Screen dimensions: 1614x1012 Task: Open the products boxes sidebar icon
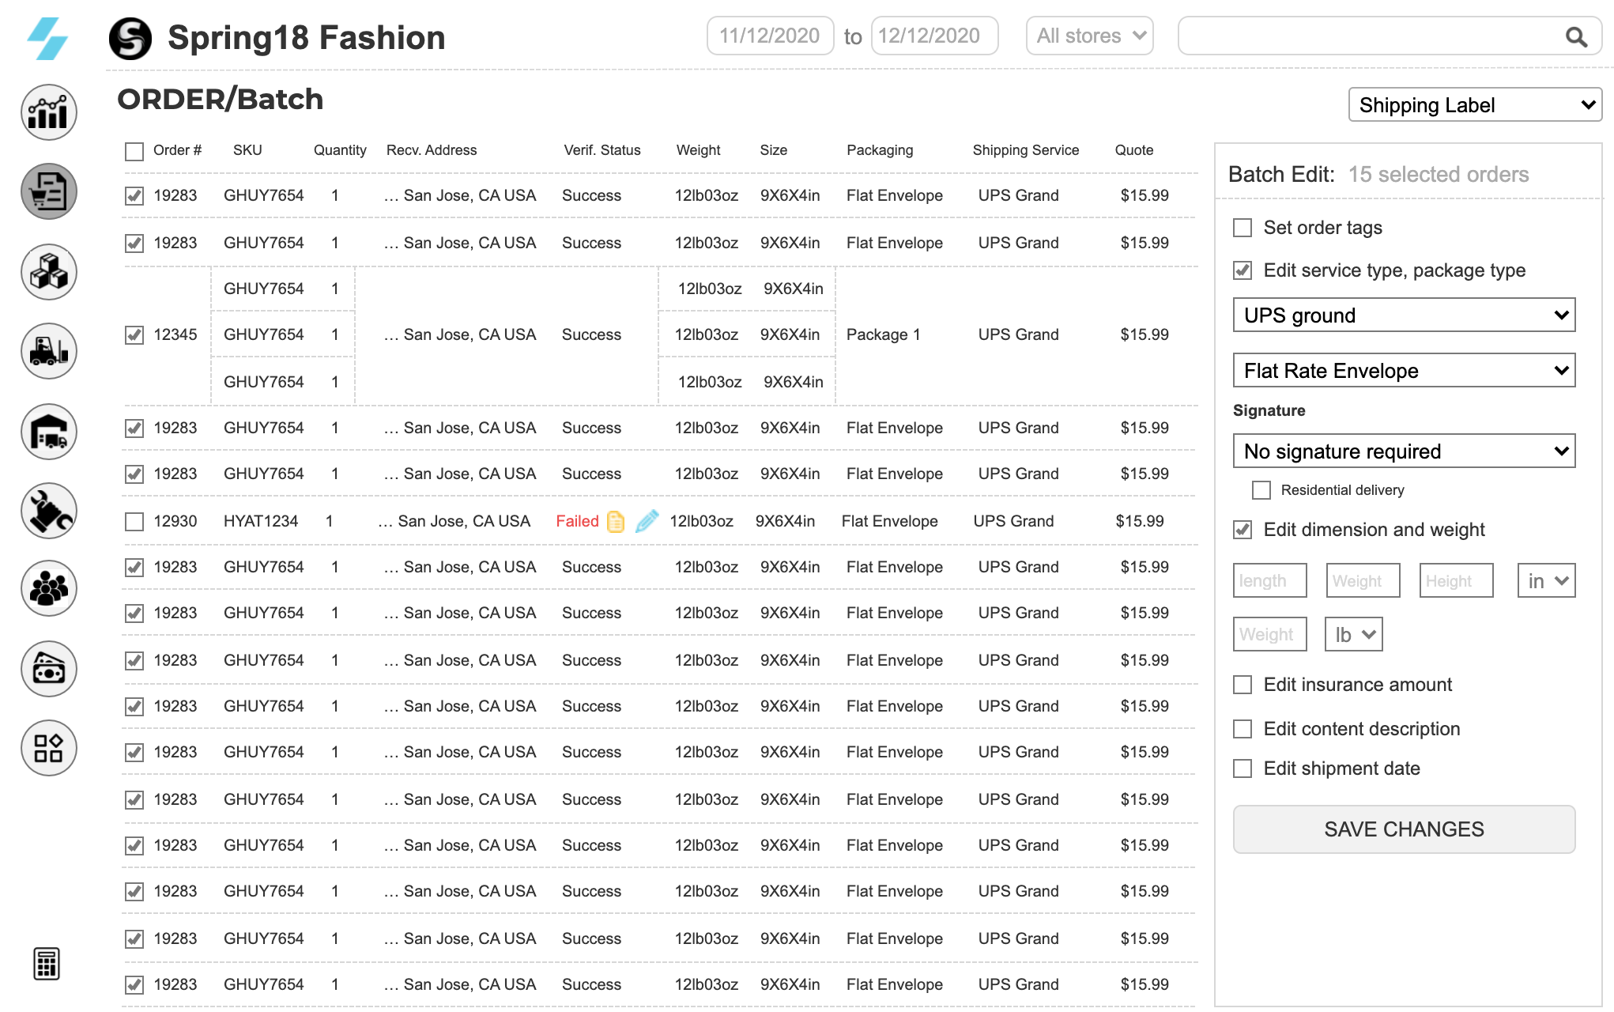[x=49, y=272]
